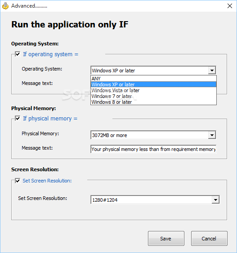Screen dimensions: 237x253
Task: Uncheck the 'If operating system =' checkbox
Action: [x=18, y=54]
